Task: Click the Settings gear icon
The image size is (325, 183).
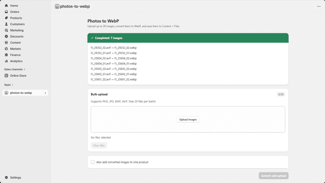Action: pos(6,178)
